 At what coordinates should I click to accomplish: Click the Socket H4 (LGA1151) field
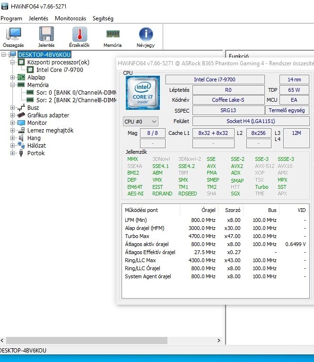(x=251, y=121)
